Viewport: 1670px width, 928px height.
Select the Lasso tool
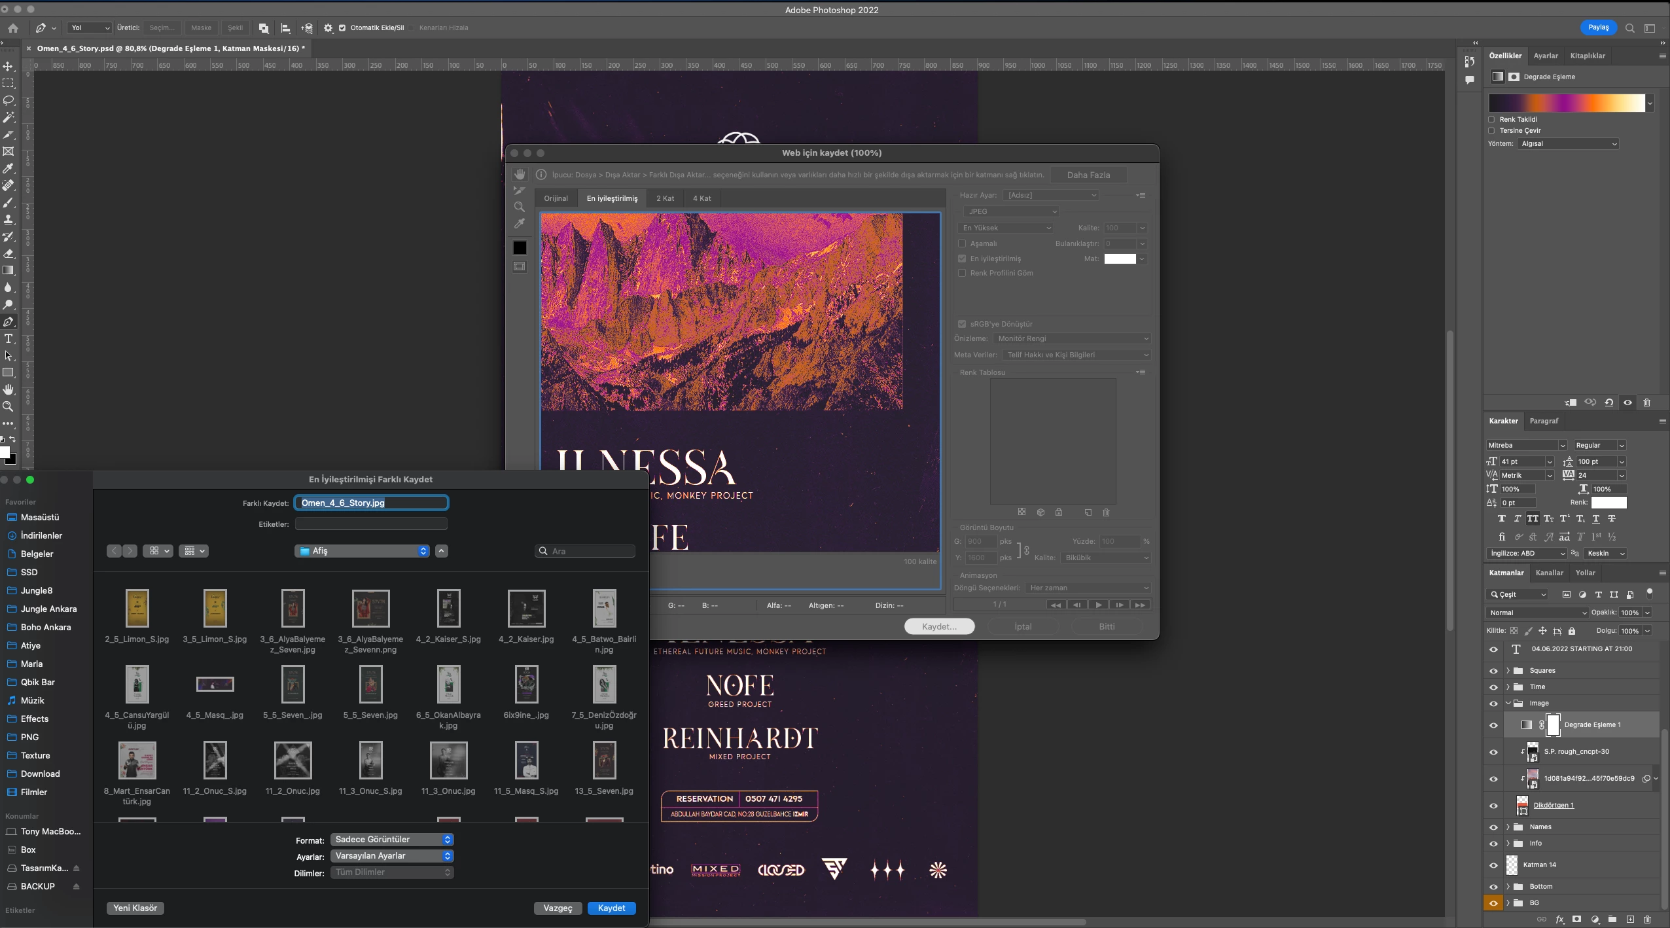point(9,100)
